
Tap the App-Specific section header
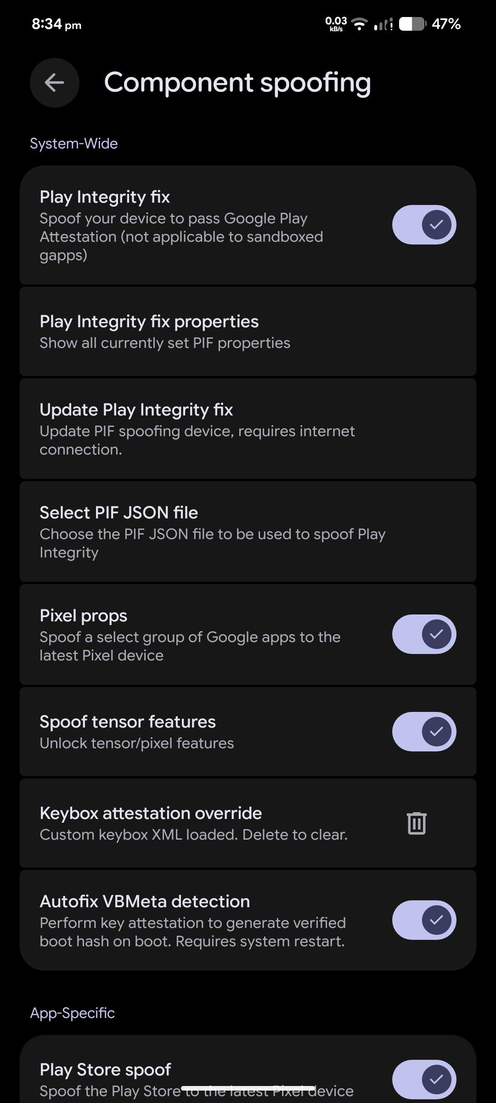(73, 1013)
